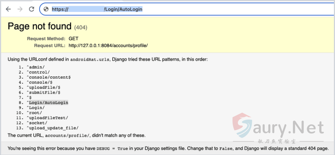This screenshot has height=155, width=335.
Task: Click the highlighted ^Login/AutoLogin pattern
Action: [47, 103]
